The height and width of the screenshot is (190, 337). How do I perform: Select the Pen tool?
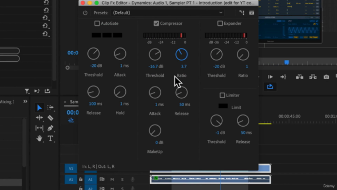[51, 128]
